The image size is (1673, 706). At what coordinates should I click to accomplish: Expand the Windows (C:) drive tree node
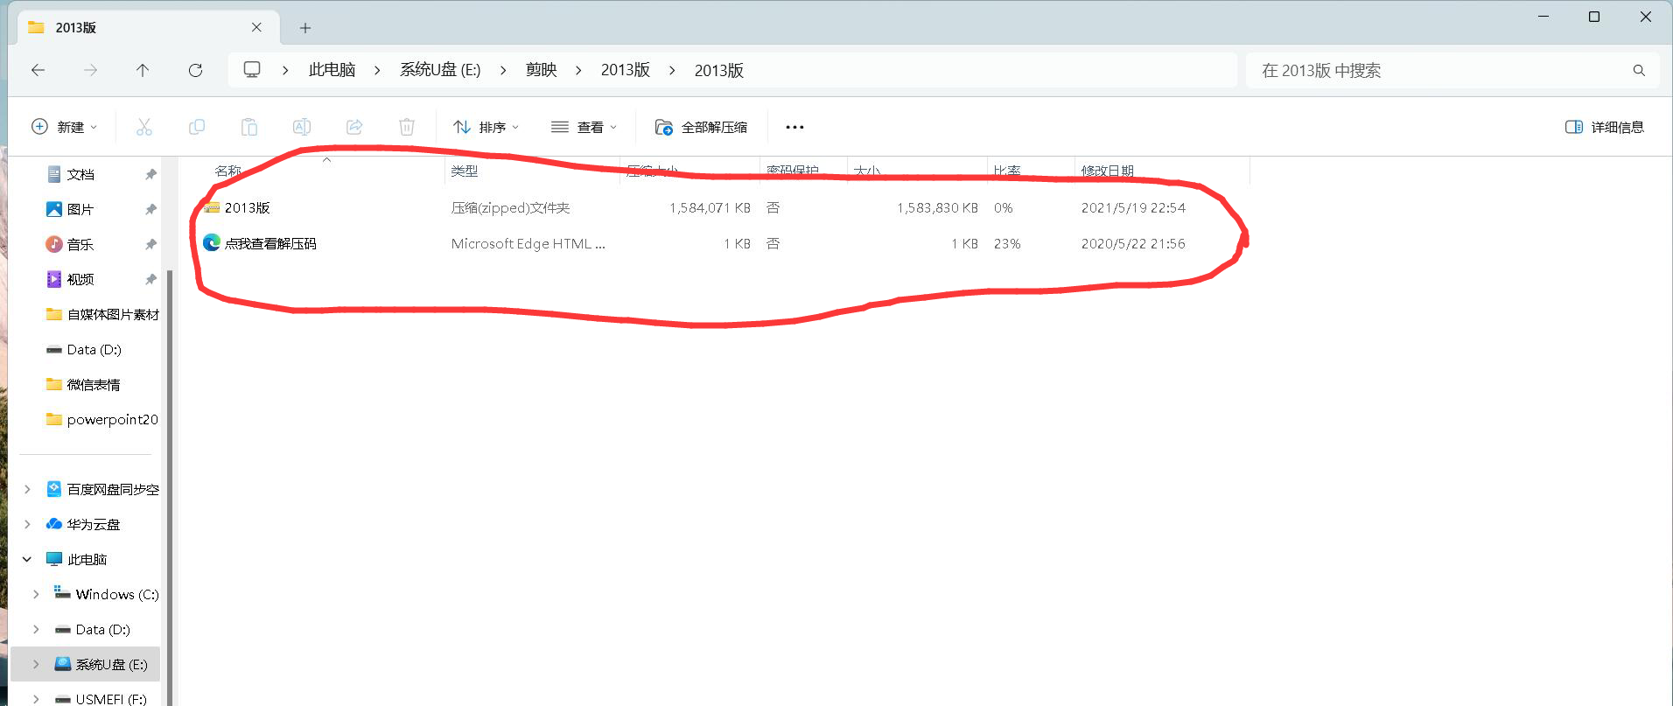36,594
